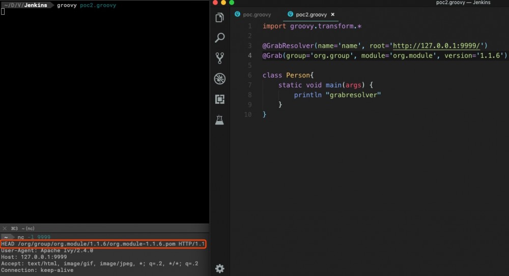
Task: Click the ~/D/V/Jenkins prompt path
Action: (x=25, y=5)
